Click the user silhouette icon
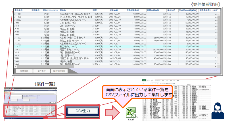Viewport: 230px width, 122px height. click(218, 111)
